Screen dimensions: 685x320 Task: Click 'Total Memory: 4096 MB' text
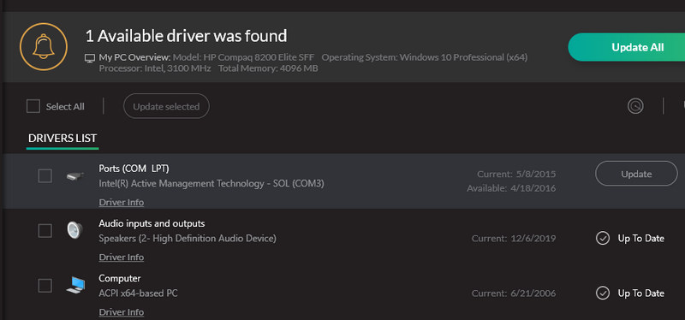[x=268, y=68]
